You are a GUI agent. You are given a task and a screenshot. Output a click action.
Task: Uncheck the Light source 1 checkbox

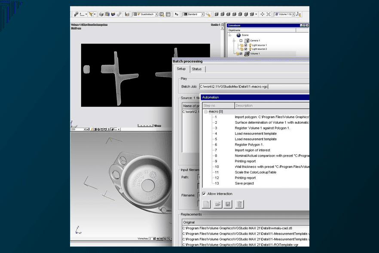tap(245, 45)
